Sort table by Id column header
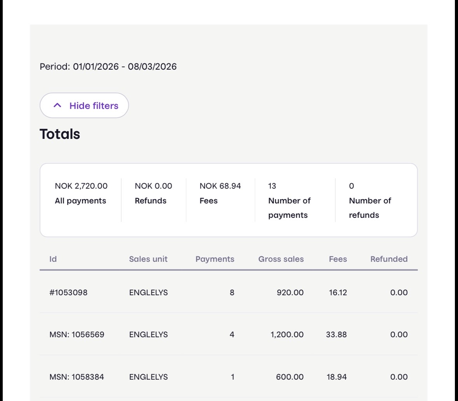The image size is (458, 401). pyautogui.click(x=53, y=259)
